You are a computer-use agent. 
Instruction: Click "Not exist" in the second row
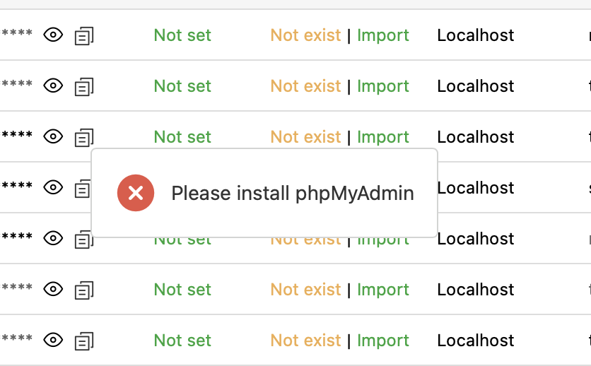pyautogui.click(x=305, y=86)
